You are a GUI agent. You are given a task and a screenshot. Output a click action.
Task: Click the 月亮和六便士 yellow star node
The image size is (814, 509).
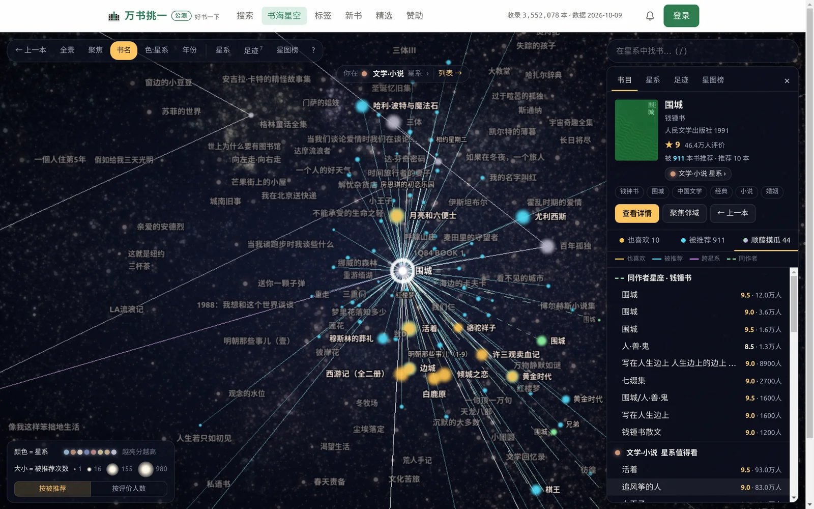pos(397,216)
